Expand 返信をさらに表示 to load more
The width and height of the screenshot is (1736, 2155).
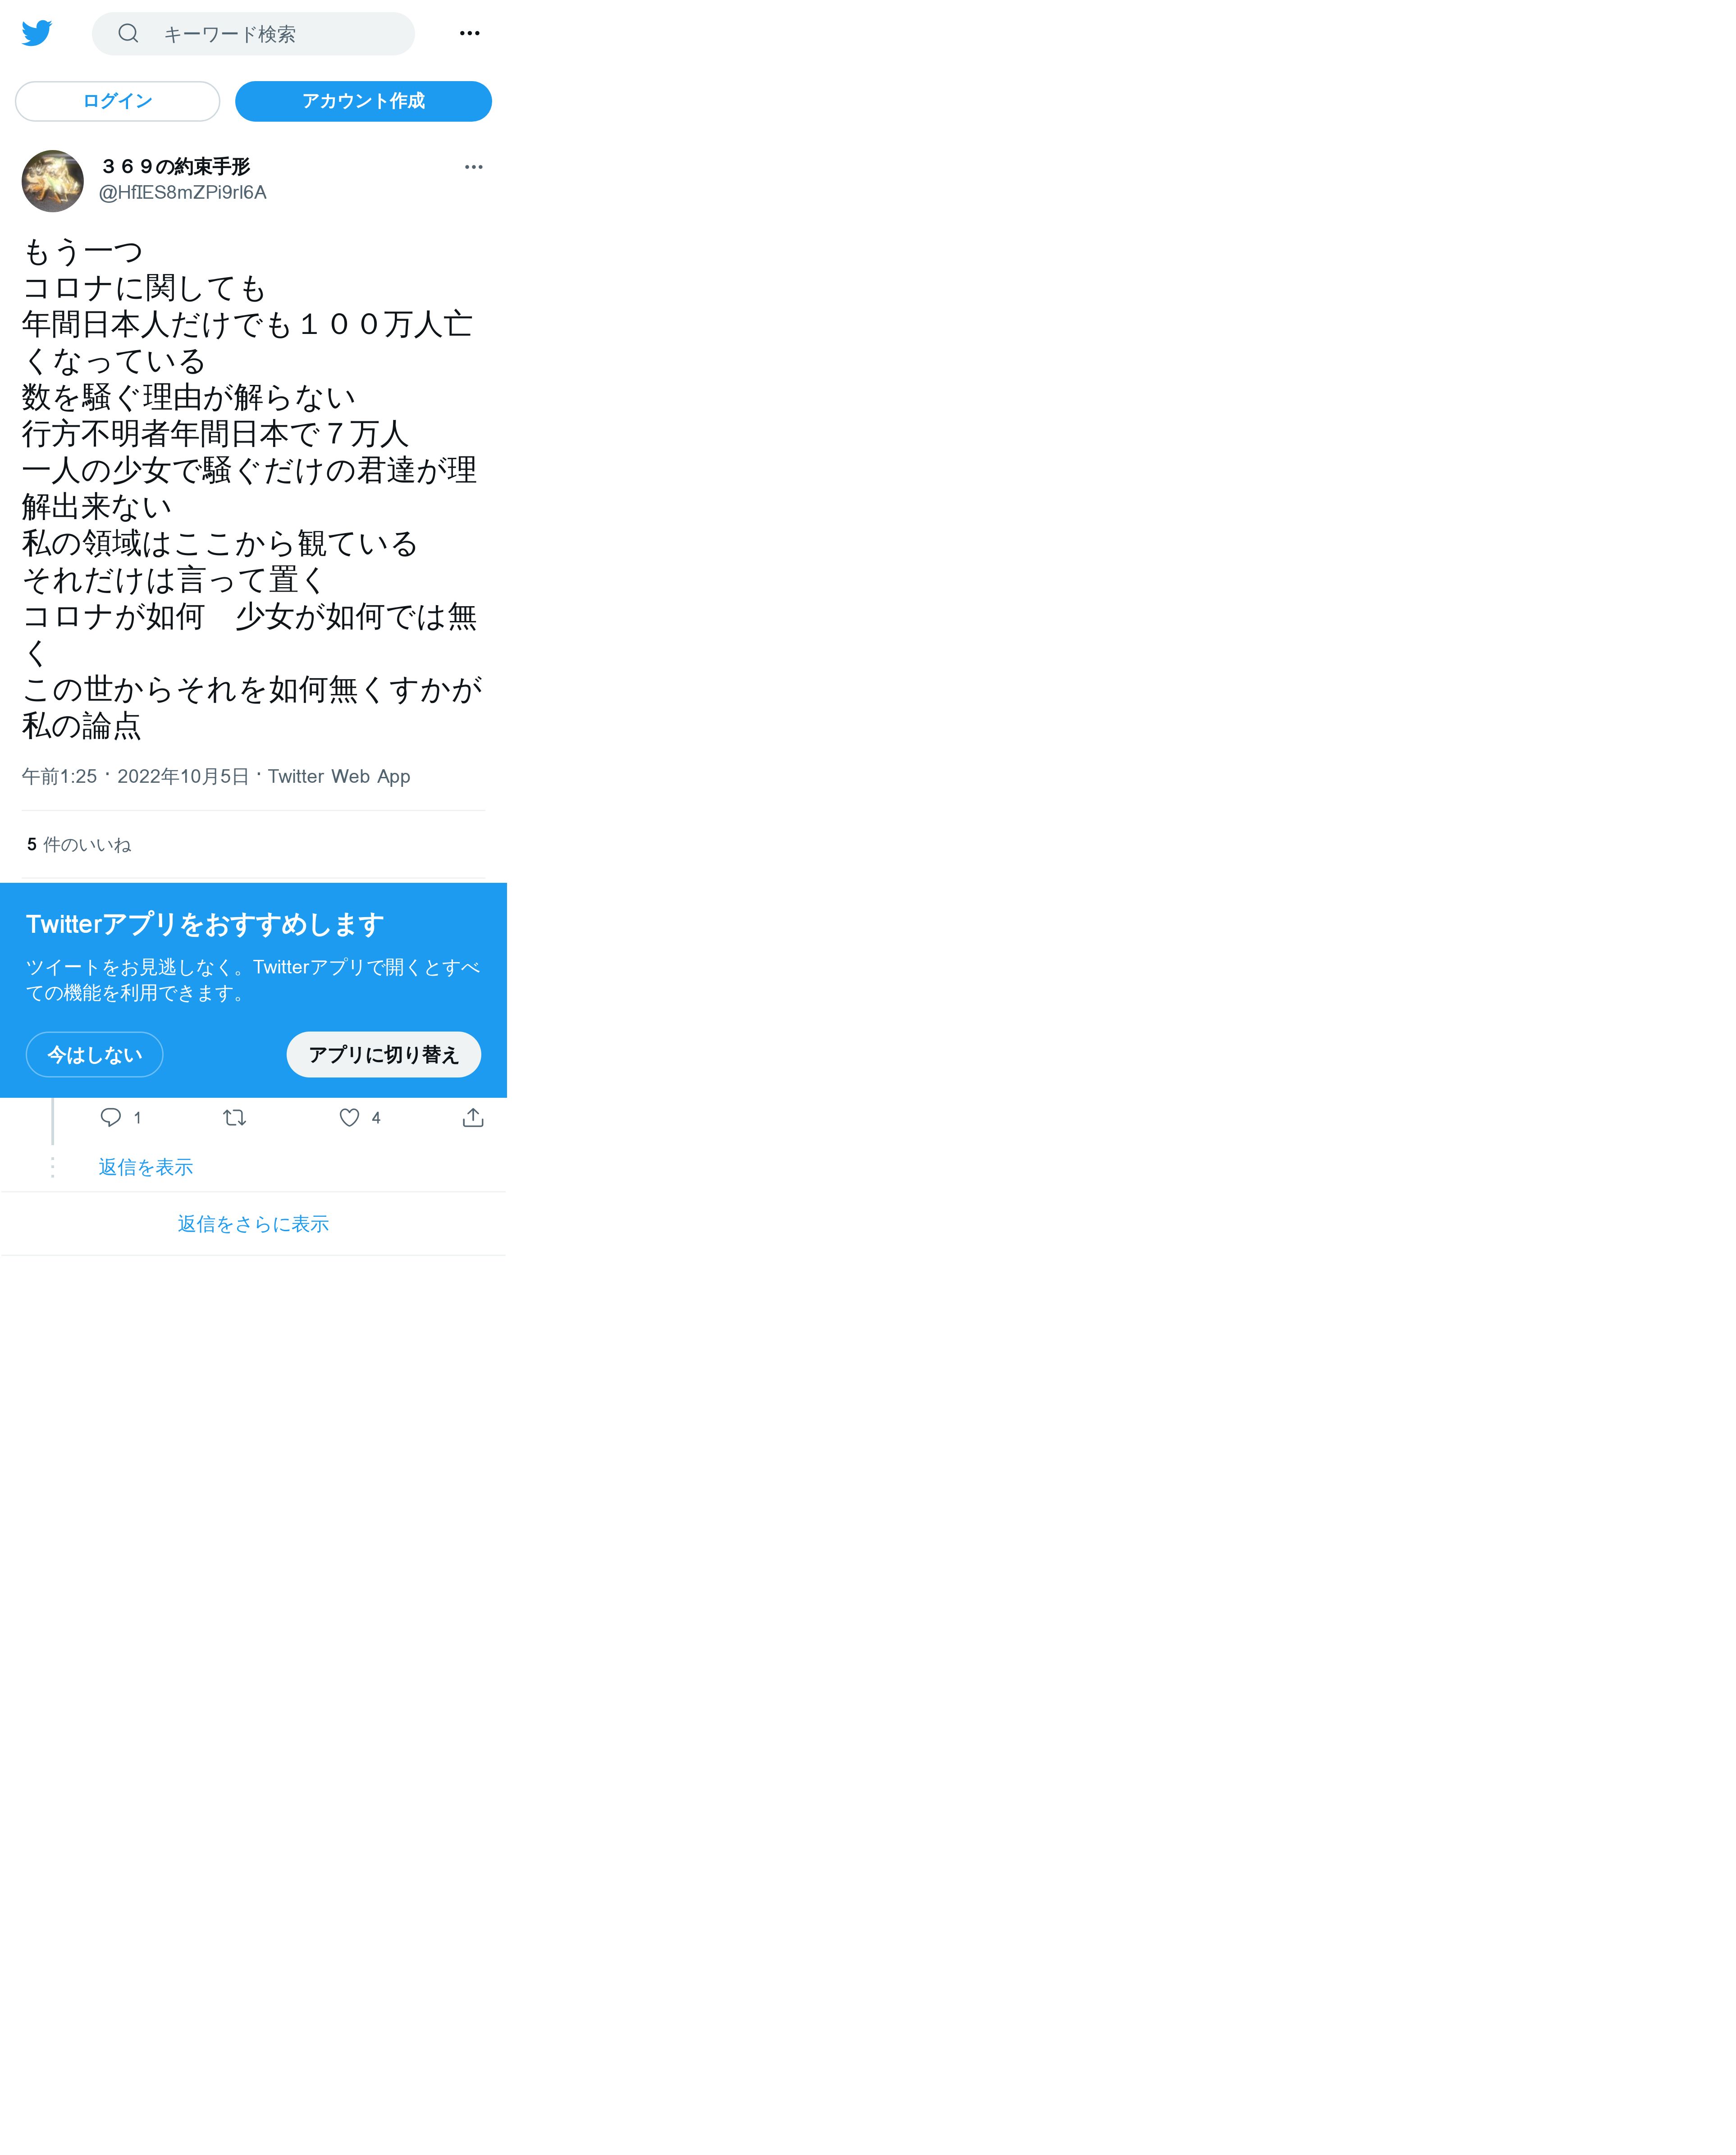(x=253, y=1224)
